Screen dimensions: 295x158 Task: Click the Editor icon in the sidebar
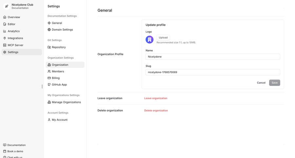pos(5,24)
